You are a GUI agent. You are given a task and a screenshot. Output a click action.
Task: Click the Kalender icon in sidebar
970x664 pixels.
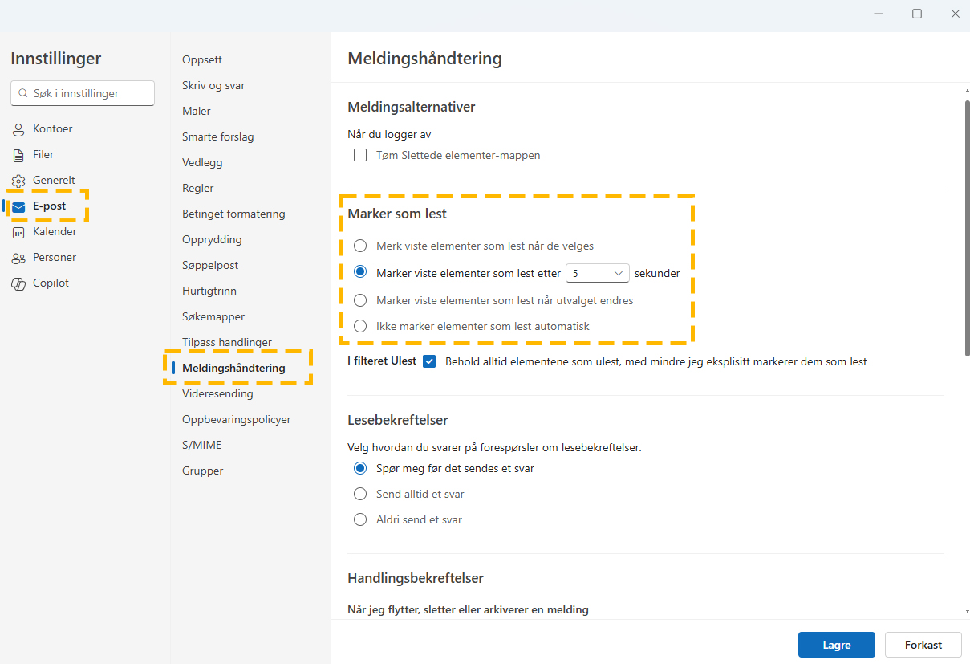pos(18,232)
